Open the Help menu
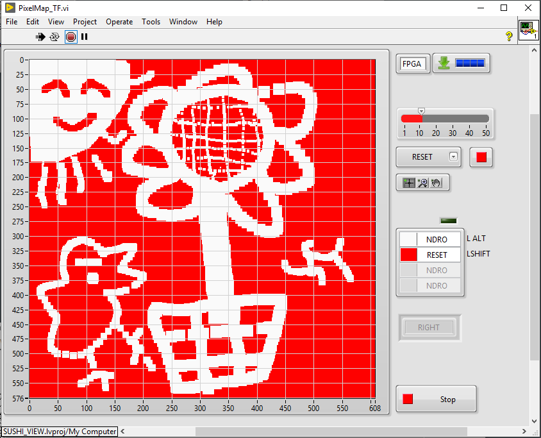Viewport: 541px width, 438px height. click(x=214, y=22)
